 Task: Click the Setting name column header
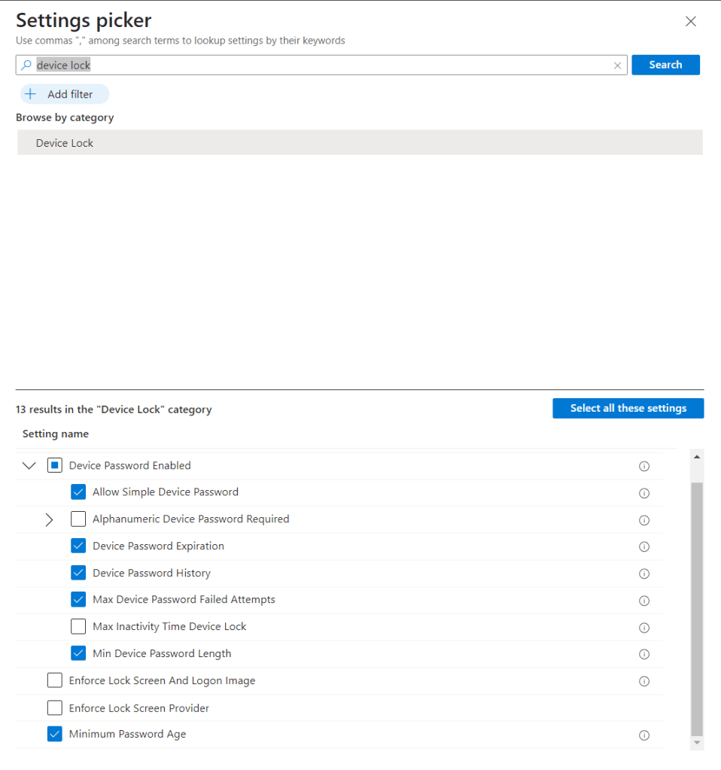click(x=56, y=434)
